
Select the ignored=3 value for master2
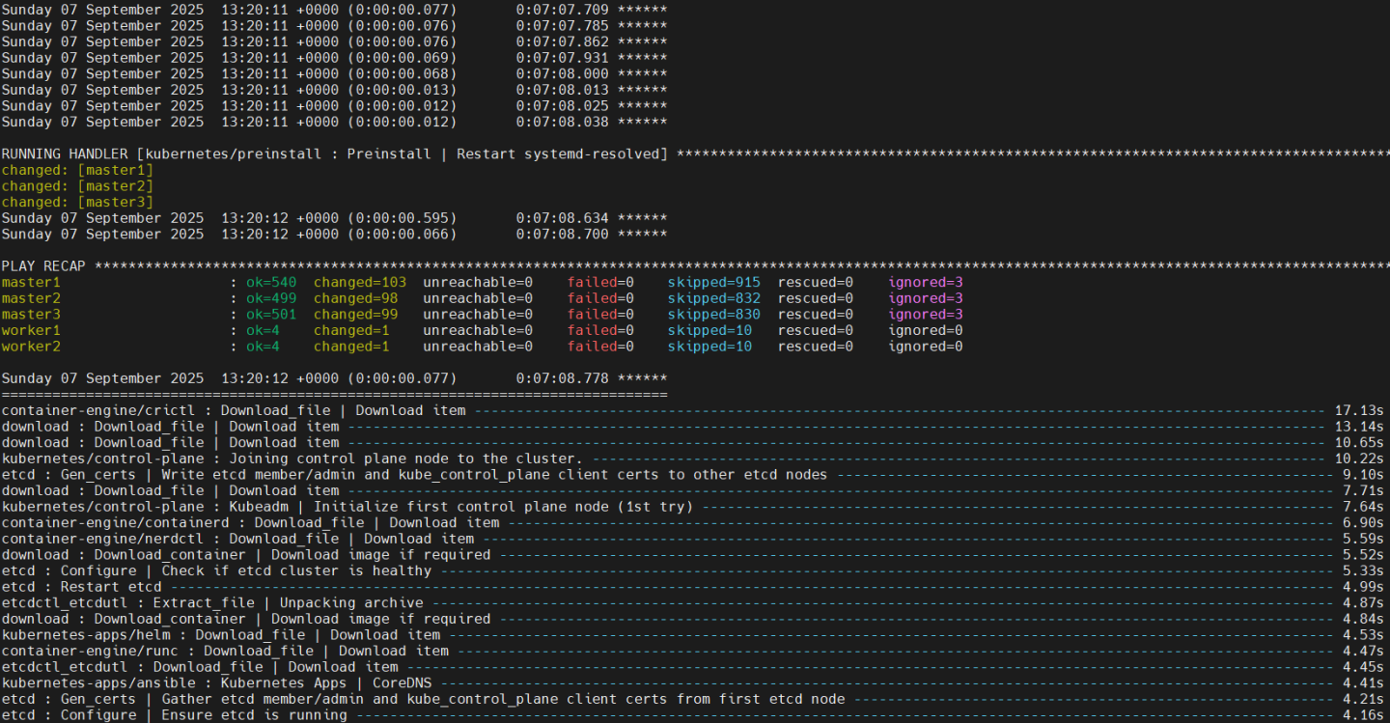click(x=924, y=297)
